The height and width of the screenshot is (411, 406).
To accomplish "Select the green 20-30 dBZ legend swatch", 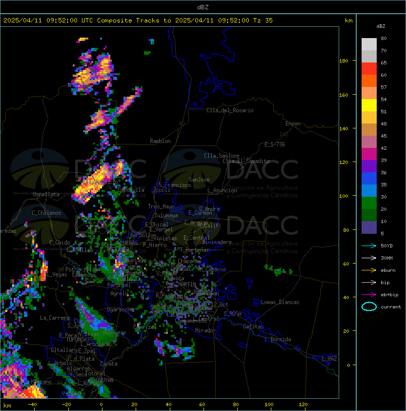I will coord(369,203).
